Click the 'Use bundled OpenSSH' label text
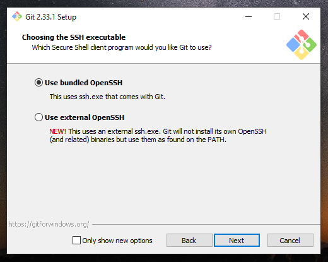The width and height of the screenshot is (328, 262). point(84,83)
